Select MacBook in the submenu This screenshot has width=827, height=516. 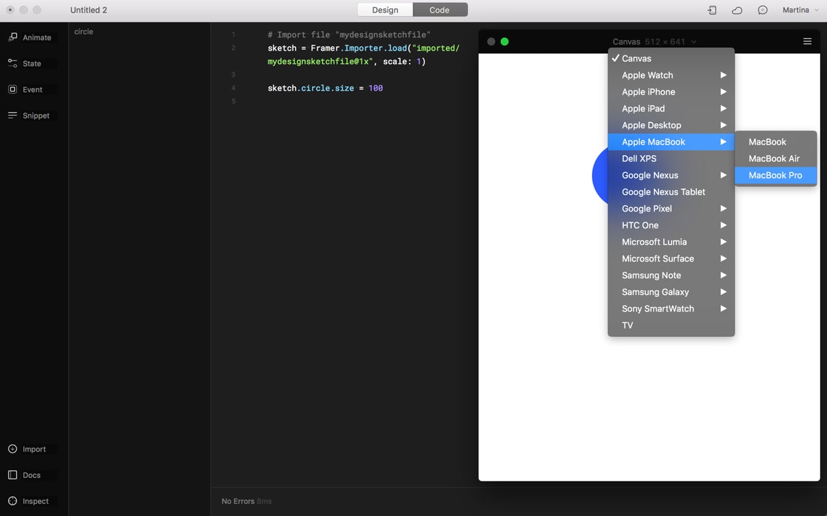click(776, 142)
